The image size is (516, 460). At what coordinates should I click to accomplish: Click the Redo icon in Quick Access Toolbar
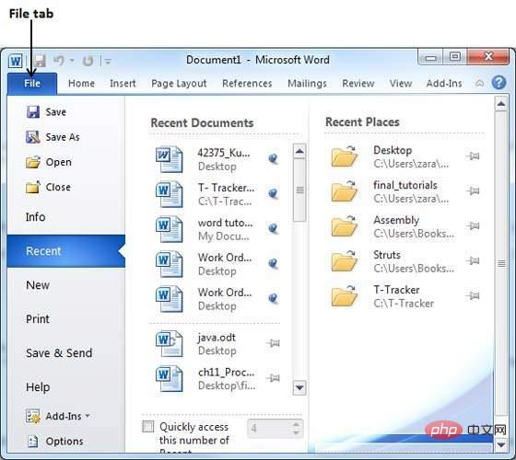pyautogui.click(x=88, y=61)
